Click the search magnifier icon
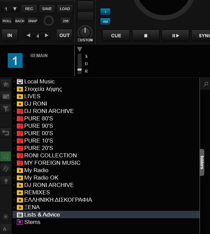This screenshot has height=234, width=210. click(x=205, y=84)
